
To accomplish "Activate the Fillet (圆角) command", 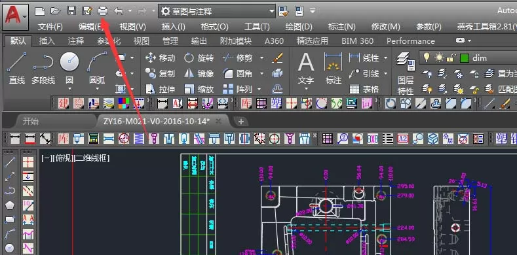I will pos(238,73).
